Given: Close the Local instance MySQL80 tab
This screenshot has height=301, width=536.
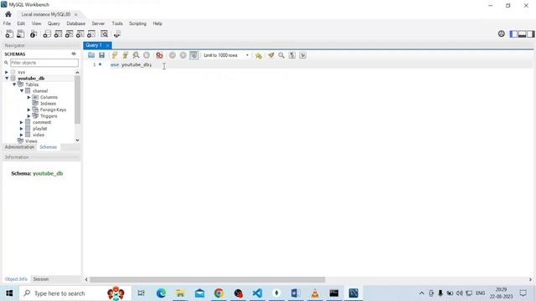Looking at the screenshot, I should [x=75, y=14].
